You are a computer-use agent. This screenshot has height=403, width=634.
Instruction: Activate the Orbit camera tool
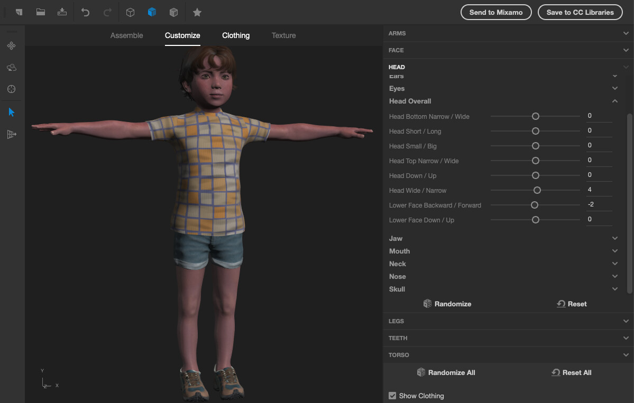tap(11, 68)
